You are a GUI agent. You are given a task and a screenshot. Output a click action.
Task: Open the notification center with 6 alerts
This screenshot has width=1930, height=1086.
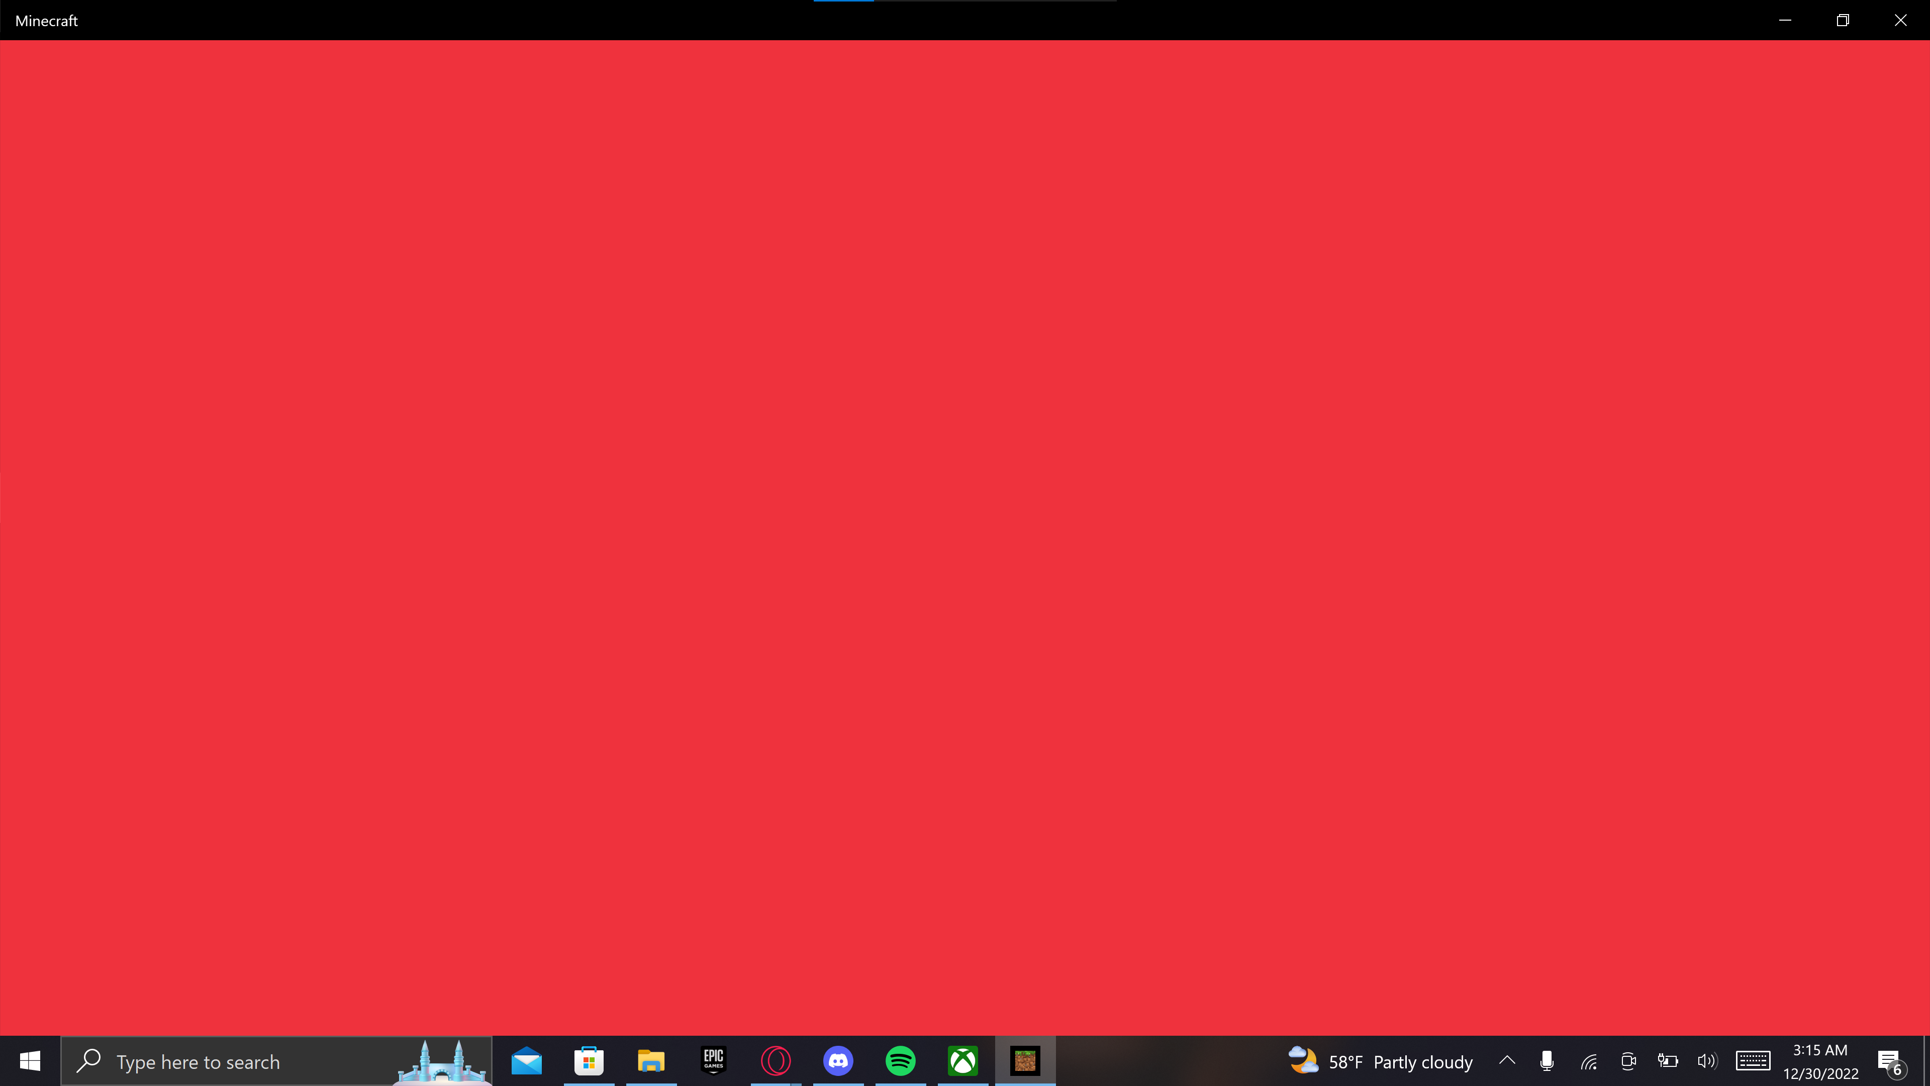click(x=1891, y=1062)
